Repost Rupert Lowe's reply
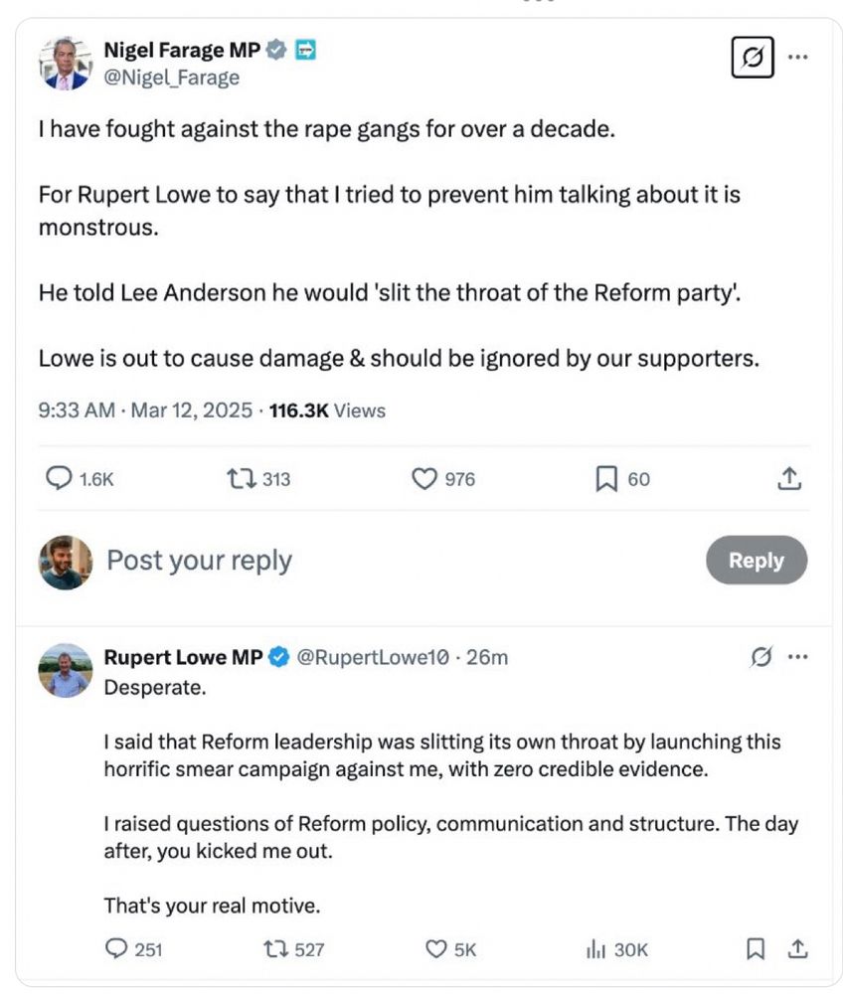 (x=274, y=949)
